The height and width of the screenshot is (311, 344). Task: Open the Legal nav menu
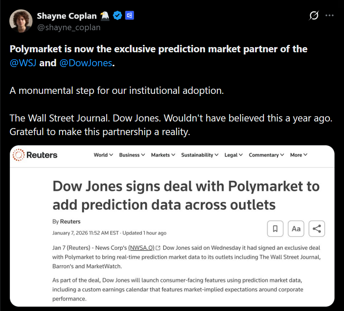[x=233, y=155]
